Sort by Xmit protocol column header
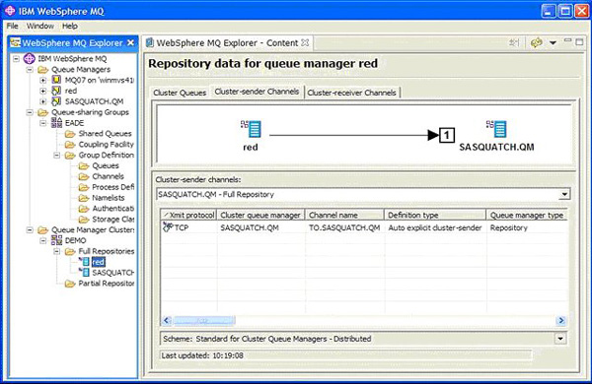592x384 pixels. [x=188, y=216]
